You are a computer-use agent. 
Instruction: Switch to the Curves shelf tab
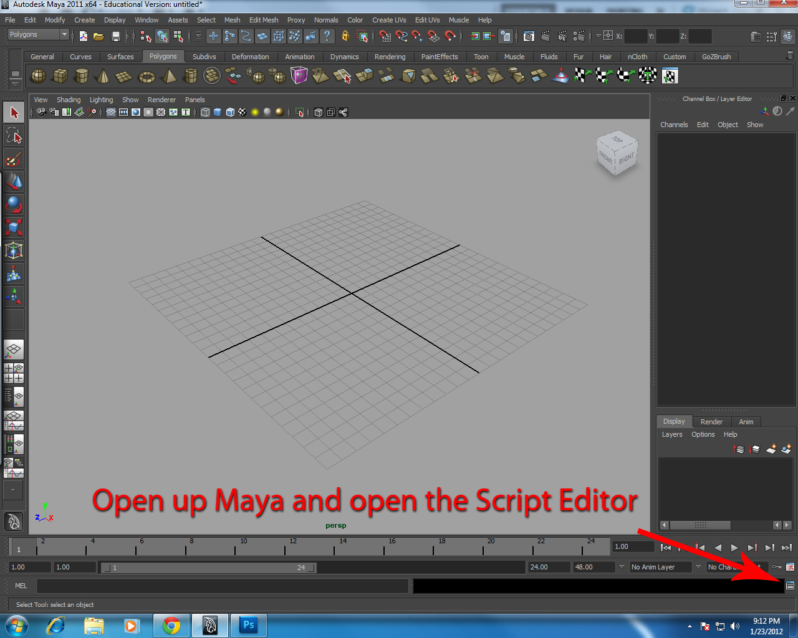pyautogui.click(x=80, y=57)
